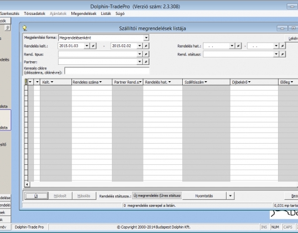Click the '0,031 mp' timing status text
Viewport: 298px width, 233px height.
(x=286, y=206)
